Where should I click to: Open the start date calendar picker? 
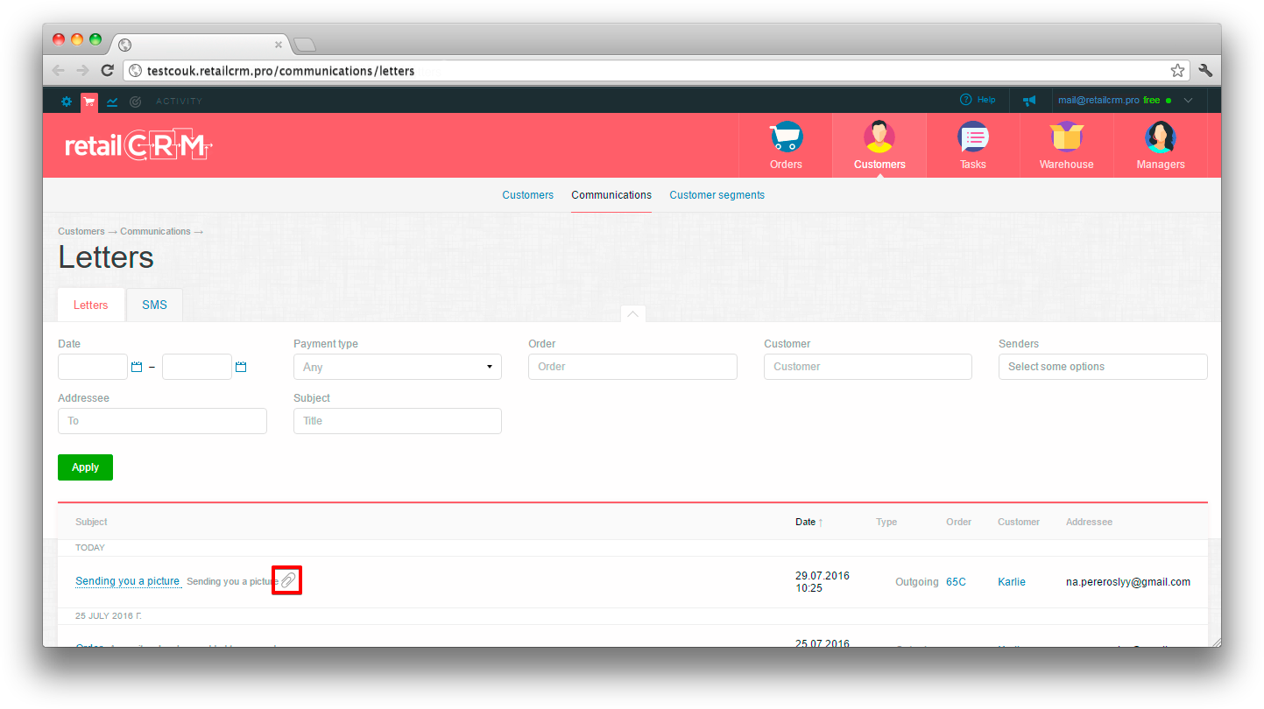(137, 368)
